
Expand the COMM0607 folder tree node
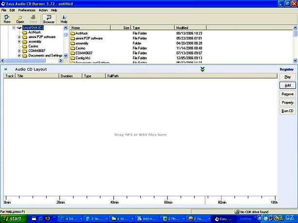[19, 51]
